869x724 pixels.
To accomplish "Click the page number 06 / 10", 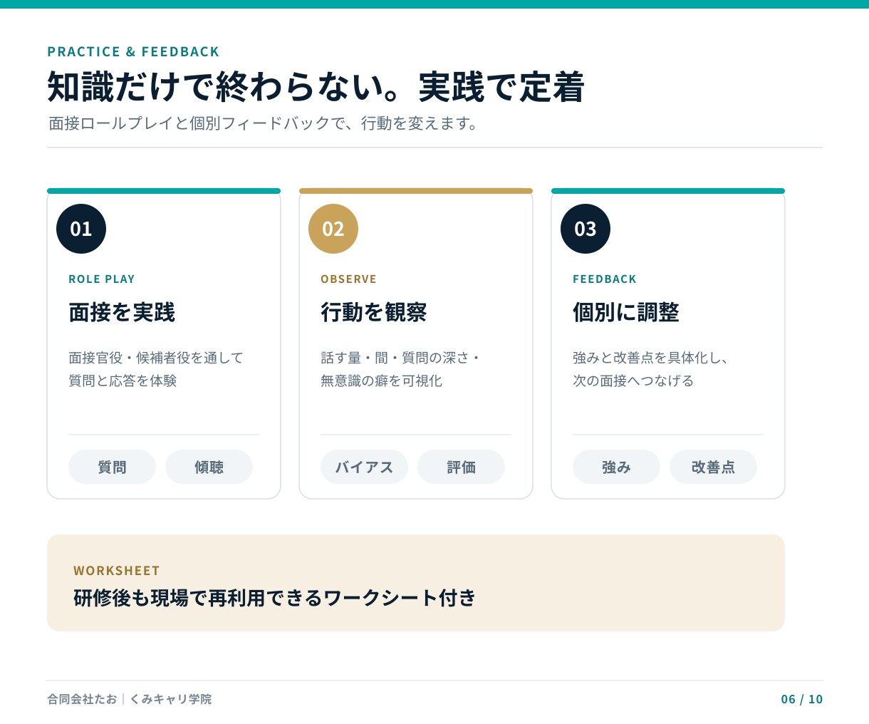I will coord(802,699).
